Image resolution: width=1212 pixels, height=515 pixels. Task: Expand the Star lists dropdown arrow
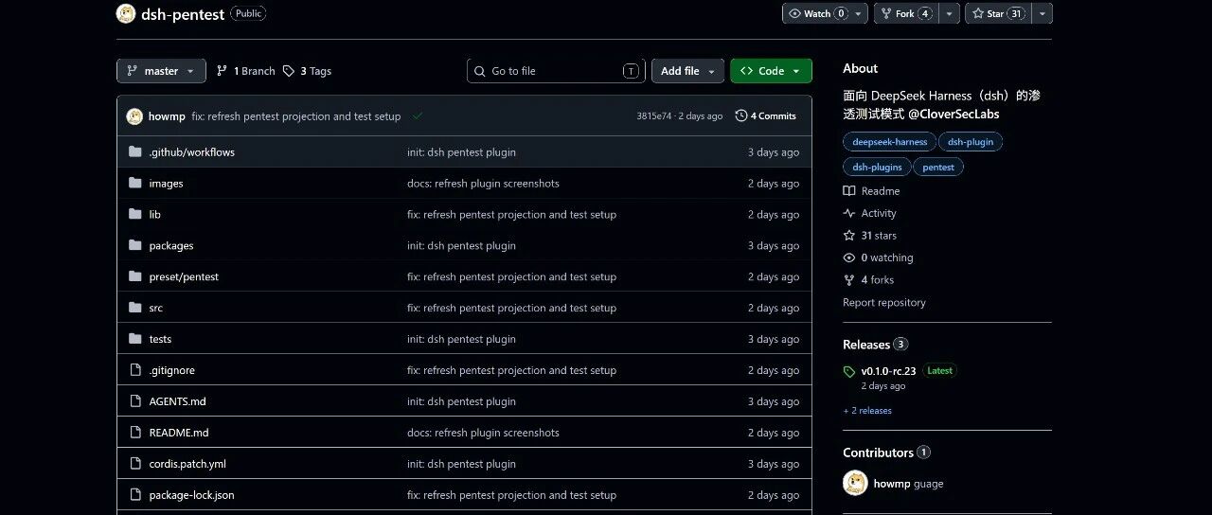(x=1043, y=13)
